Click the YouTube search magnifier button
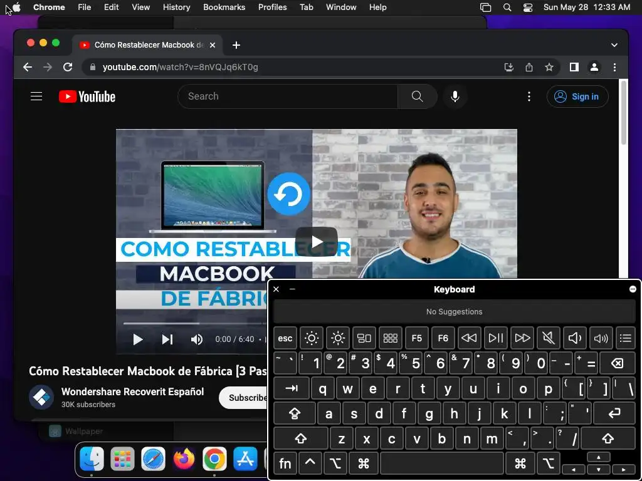This screenshot has height=481, width=642. tap(417, 96)
